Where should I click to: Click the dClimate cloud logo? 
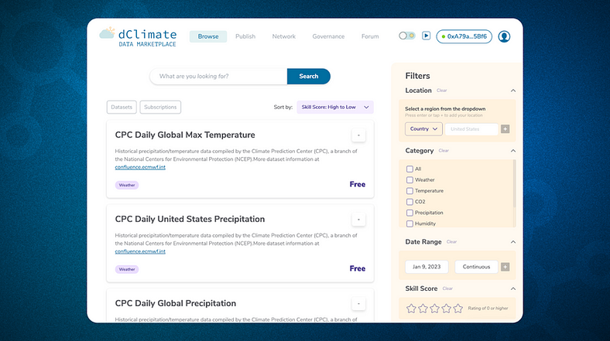point(108,33)
